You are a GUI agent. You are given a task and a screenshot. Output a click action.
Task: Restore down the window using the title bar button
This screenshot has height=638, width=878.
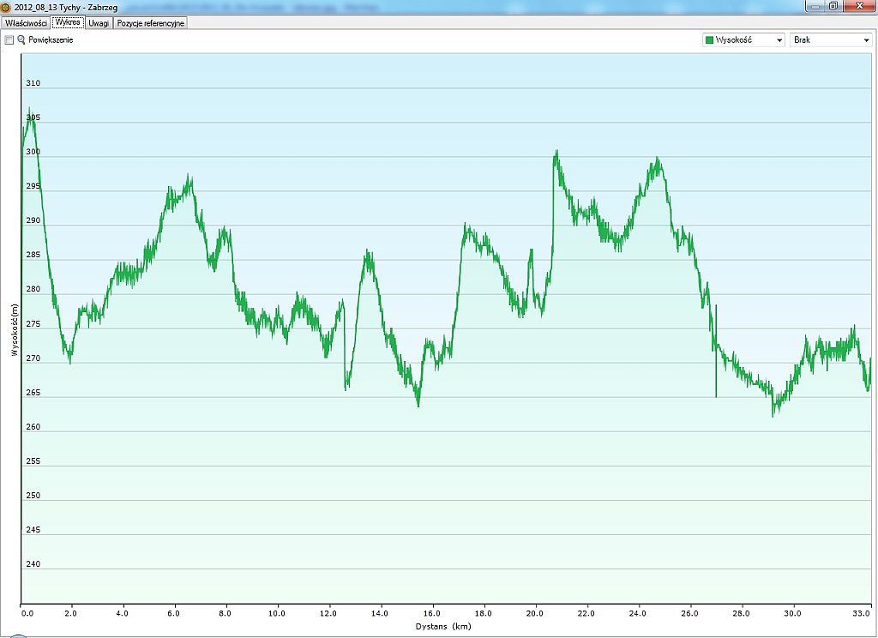click(833, 6)
